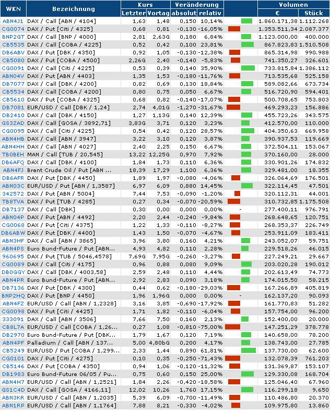The image size is (330, 410).
Task: Click green change bar in CB5249 row
Action: click(249, 350)
